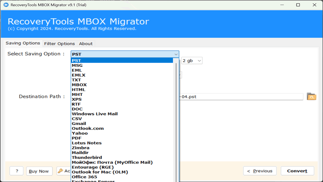This screenshot has height=182, width=323.
Task: Select Yahoo in the saving list
Action: 122,133
